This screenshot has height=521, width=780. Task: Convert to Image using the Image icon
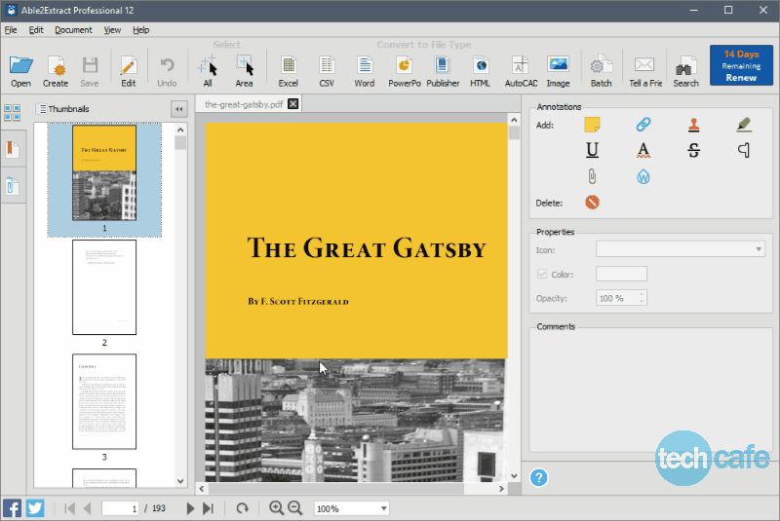point(558,71)
